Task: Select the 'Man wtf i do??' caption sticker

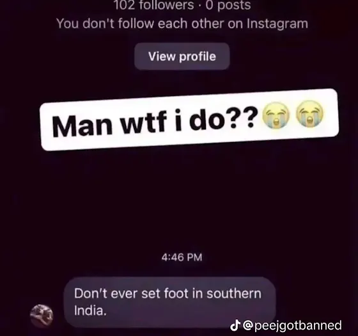Action: click(189, 119)
